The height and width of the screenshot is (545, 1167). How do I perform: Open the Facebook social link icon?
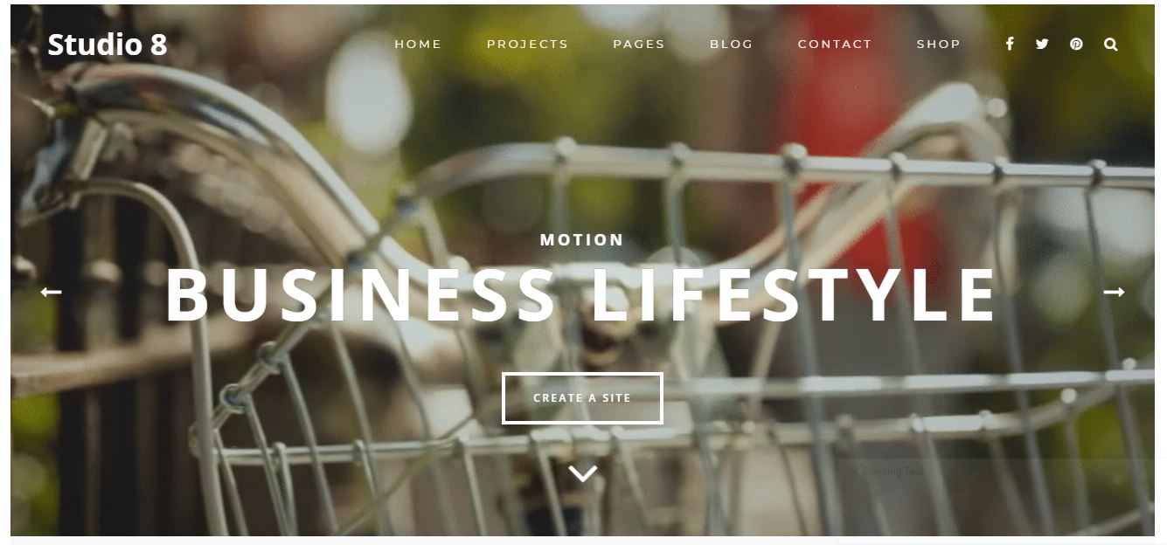(x=1010, y=44)
